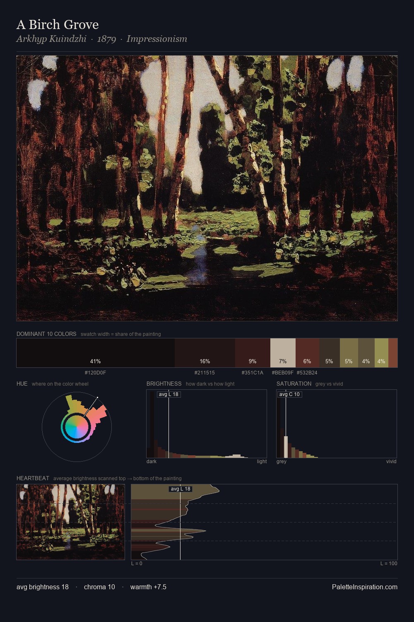The height and width of the screenshot is (622, 414).
Task: Click the style label "Impressionism"
Action: [x=157, y=39]
